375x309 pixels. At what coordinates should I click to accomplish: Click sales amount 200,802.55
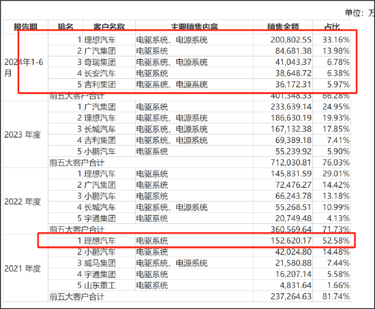(291, 39)
